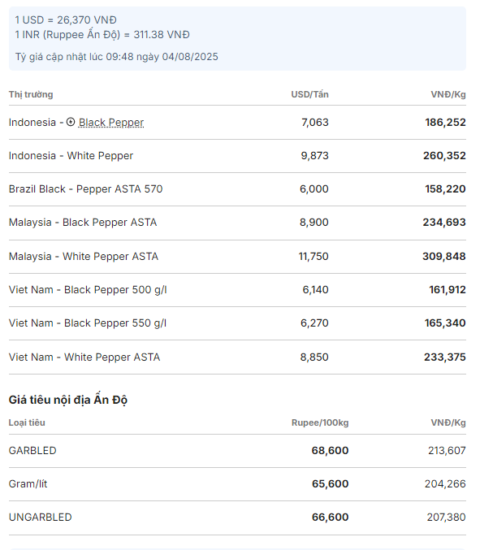Viewport: 480px width, 550px height.
Task: Click the Giá tiêu nội địa Ấn Độ heading
Action: point(68,400)
